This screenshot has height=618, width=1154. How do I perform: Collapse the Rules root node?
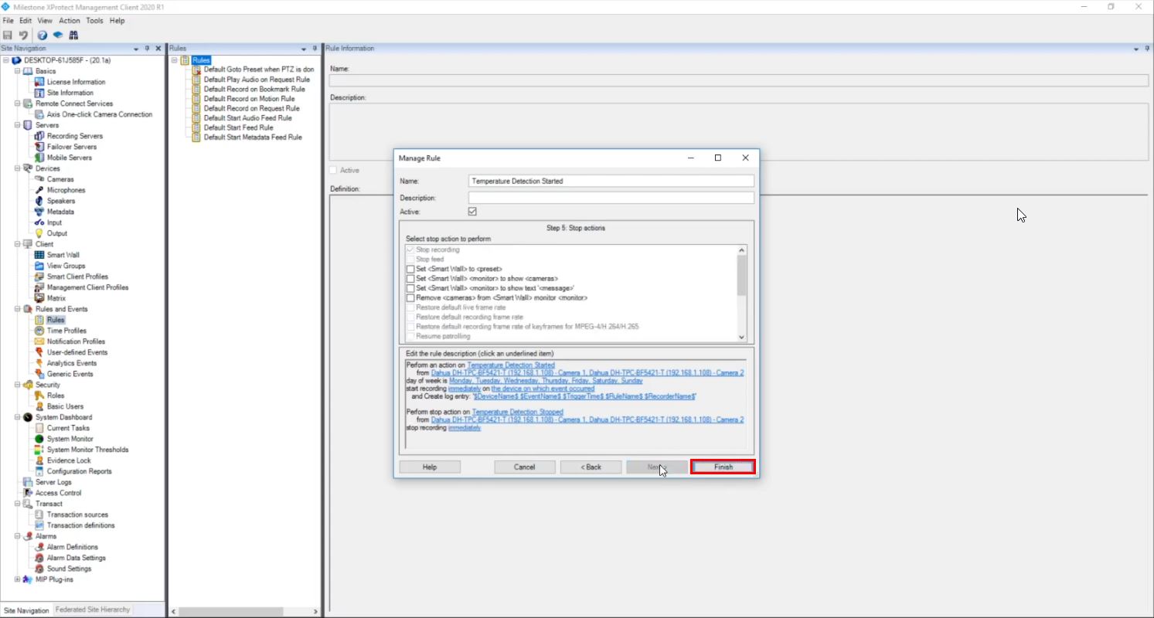[x=175, y=59]
